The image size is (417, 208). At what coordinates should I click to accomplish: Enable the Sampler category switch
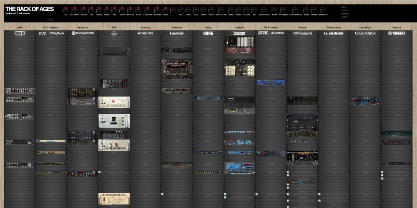pos(314,10)
